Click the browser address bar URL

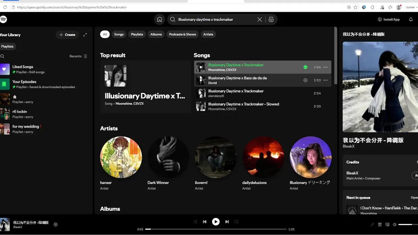[x=72, y=7]
